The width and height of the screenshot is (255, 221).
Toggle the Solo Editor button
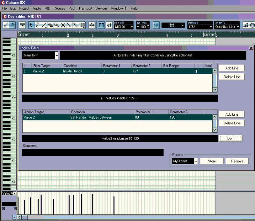tap(6, 25)
